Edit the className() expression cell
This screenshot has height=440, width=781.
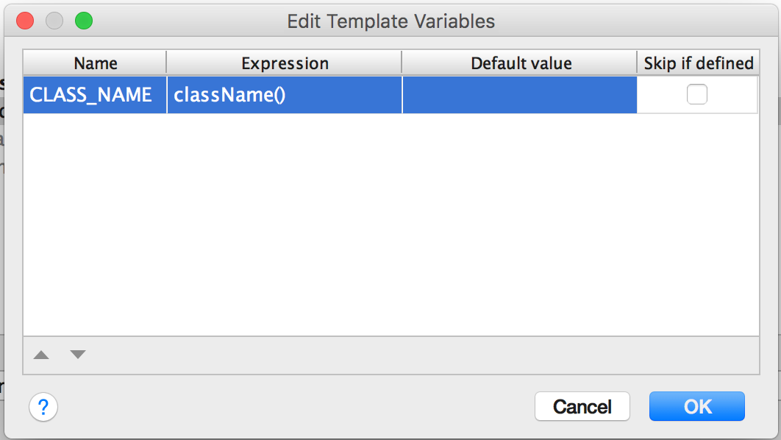(x=285, y=94)
